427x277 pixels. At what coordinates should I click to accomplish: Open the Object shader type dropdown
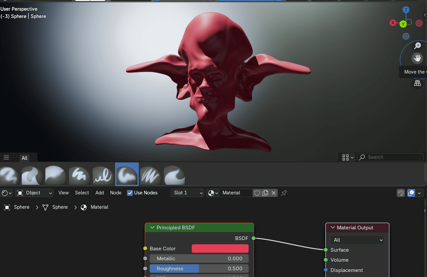pos(34,193)
